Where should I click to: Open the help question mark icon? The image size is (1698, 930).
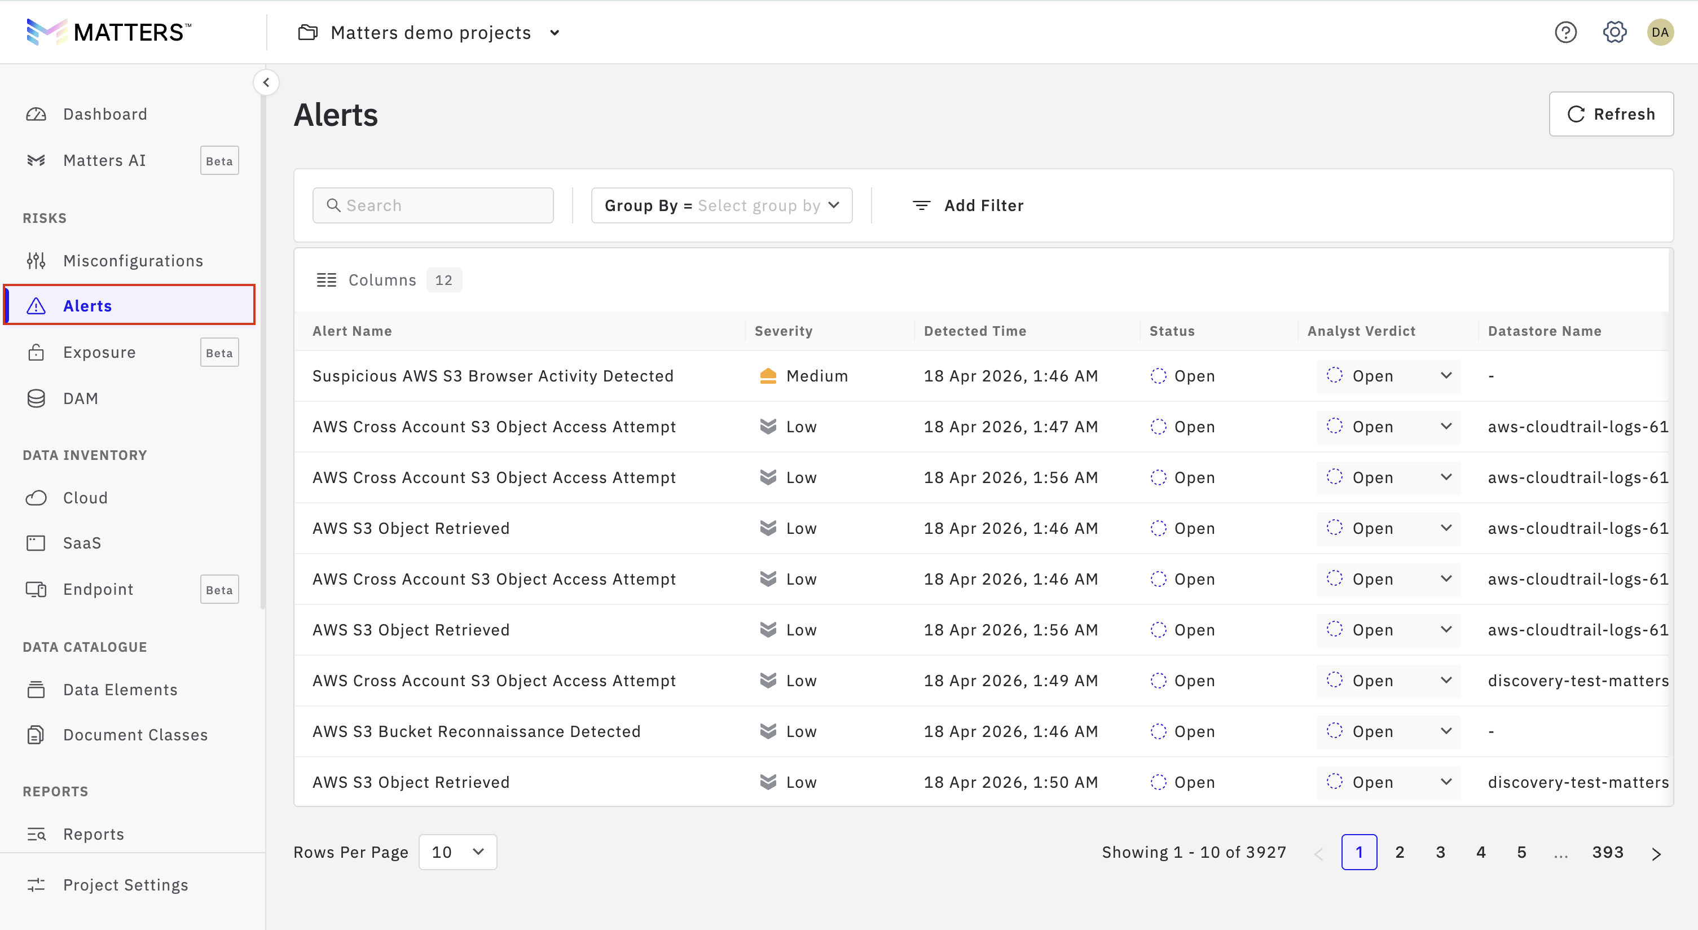1565,32
